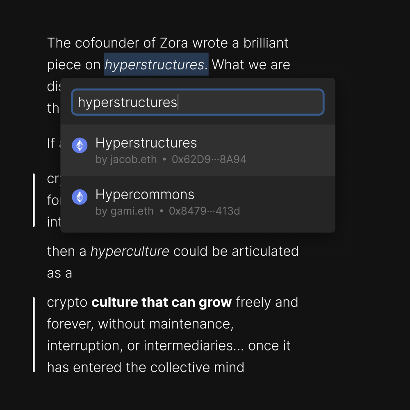The width and height of the screenshot is (410, 410).
Task: Click the blockquote bar beside 'crypto culture'
Action: 34,335
